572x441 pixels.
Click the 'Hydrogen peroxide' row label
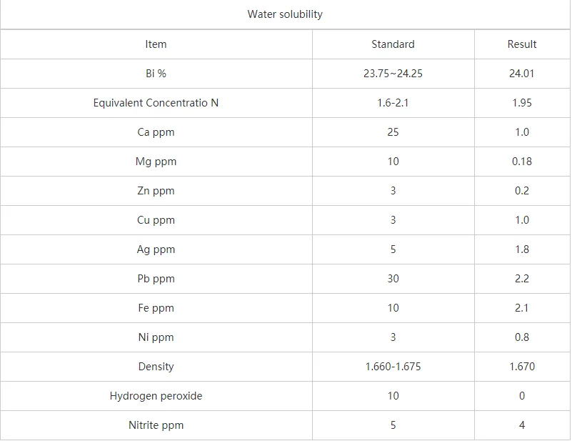(156, 396)
